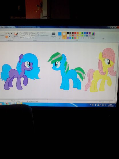Select the Rectangle shape

27,33
